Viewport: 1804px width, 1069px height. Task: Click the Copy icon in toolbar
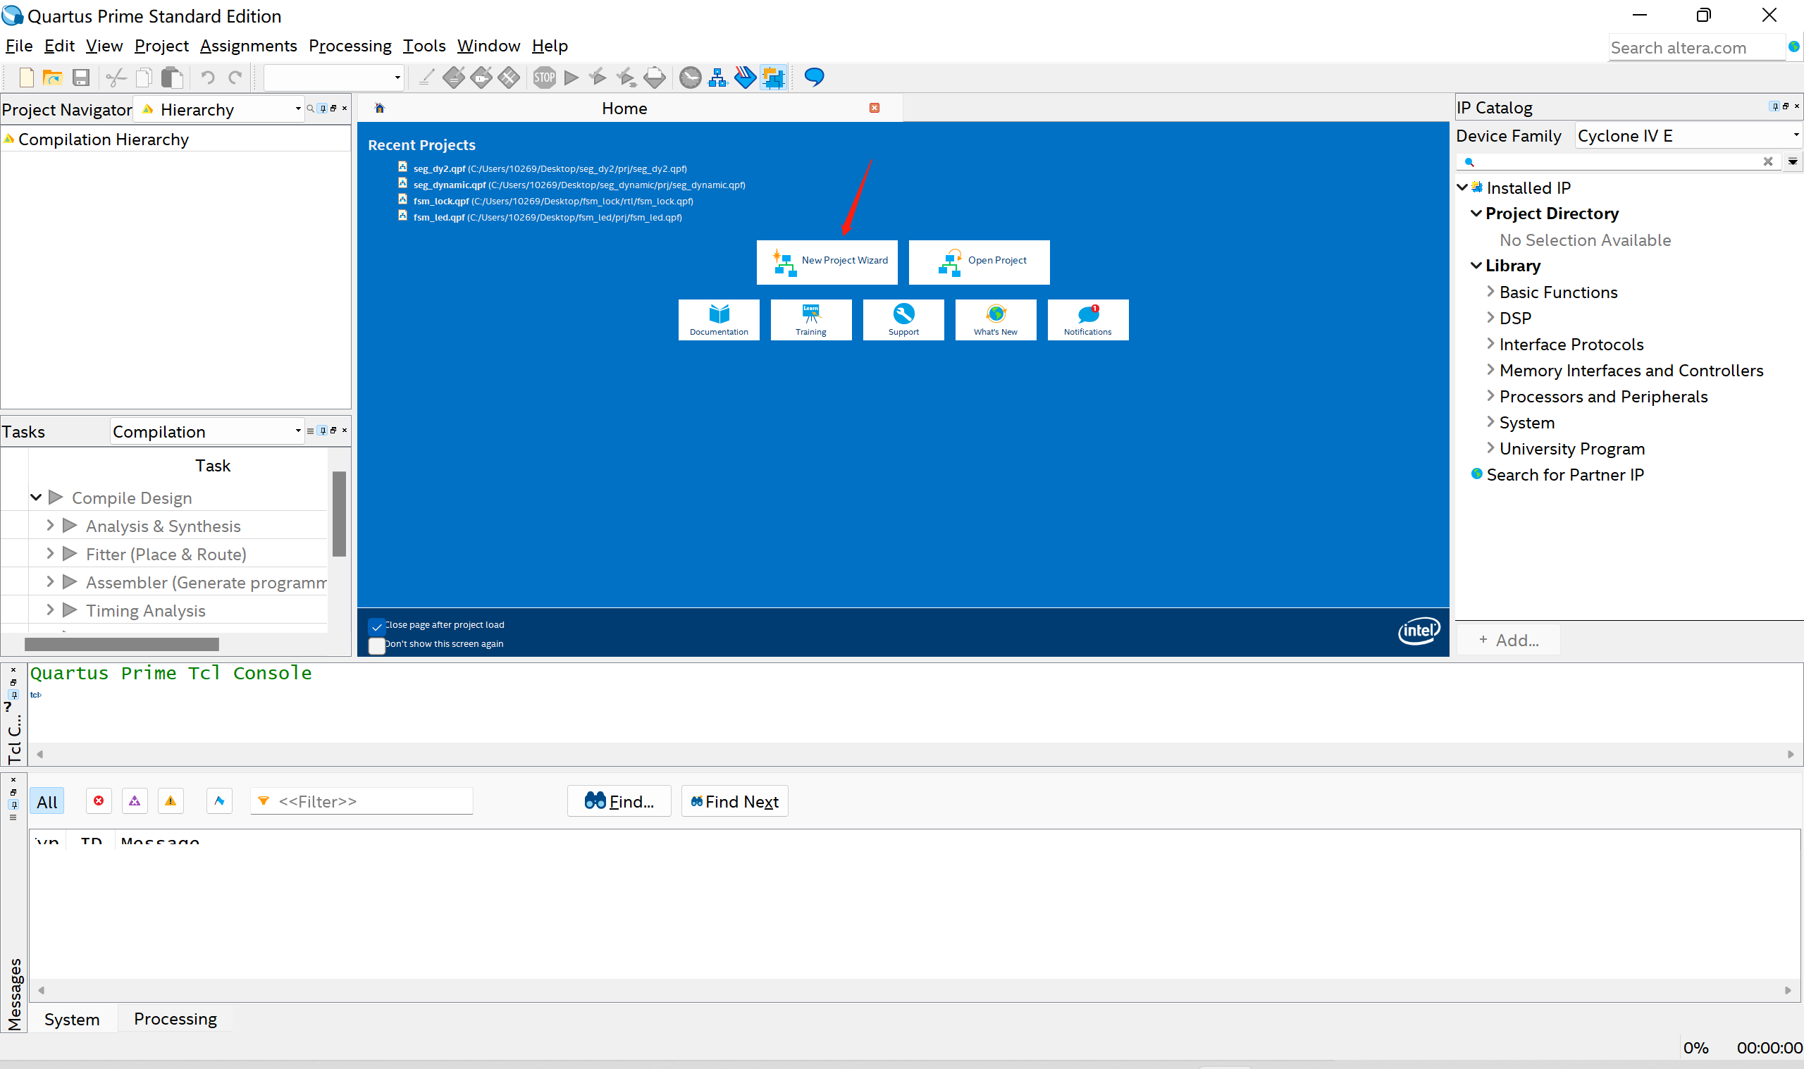pyautogui.click(x=144, y=77)
